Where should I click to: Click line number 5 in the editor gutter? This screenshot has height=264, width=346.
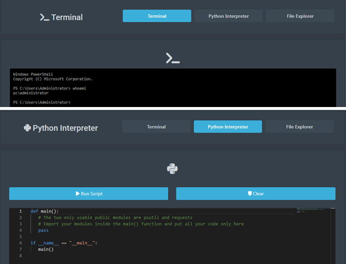(20, 236)
